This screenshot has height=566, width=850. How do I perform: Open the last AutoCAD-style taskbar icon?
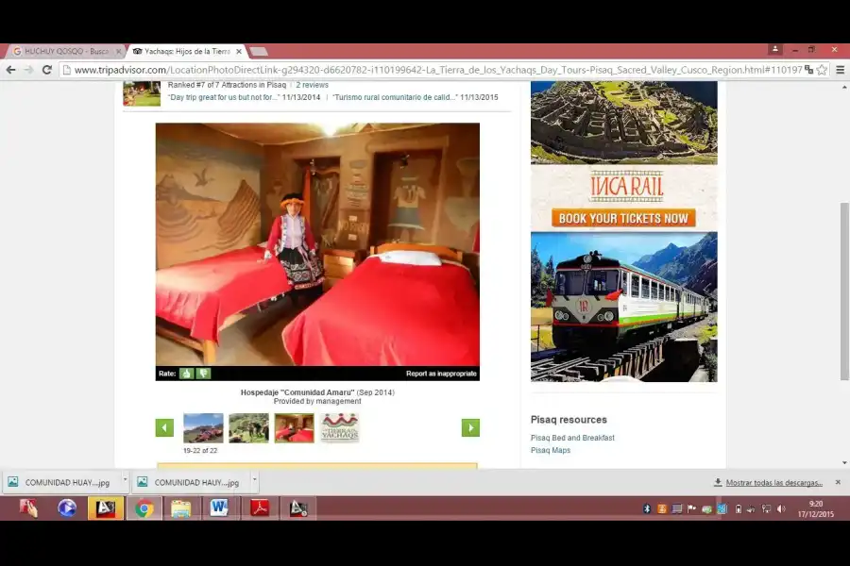point(298,508)
